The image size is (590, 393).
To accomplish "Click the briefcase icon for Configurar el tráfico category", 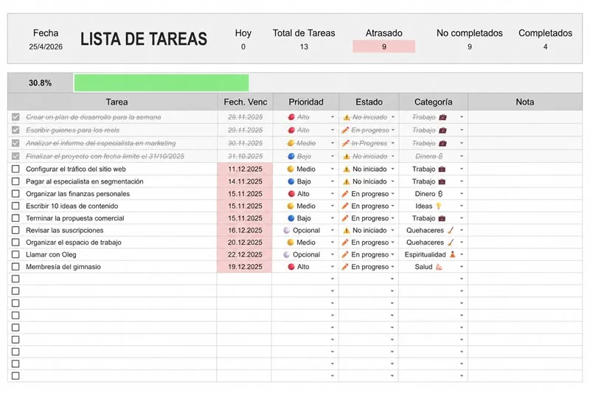I will (x=442, y=170).
